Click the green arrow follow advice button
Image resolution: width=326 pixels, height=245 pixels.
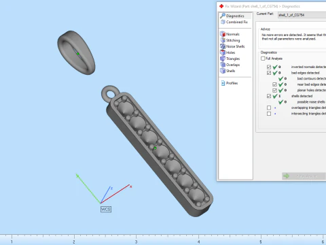304,176
